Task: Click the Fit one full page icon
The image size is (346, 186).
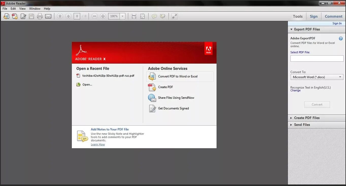Action: coord(142,16)
